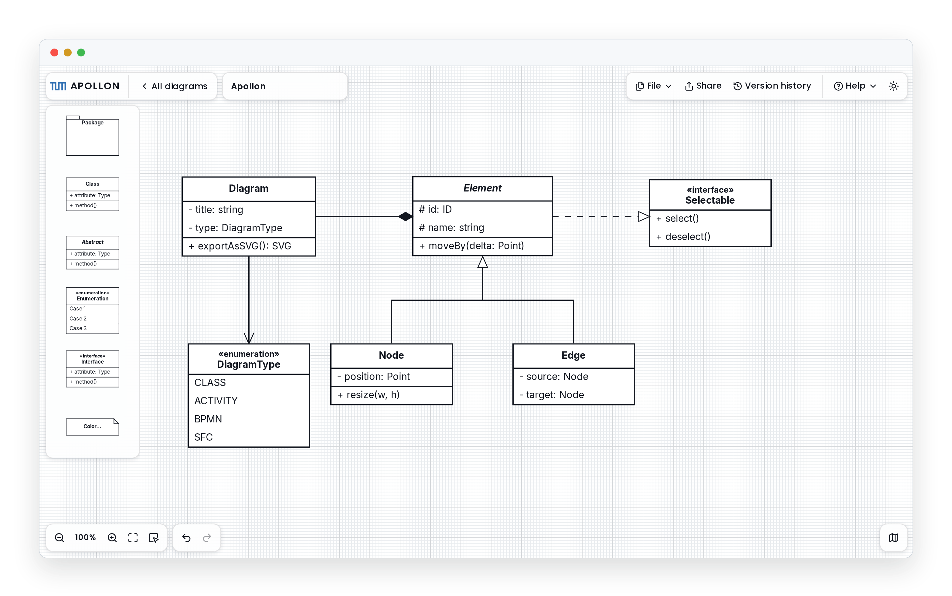Screen dimensions: 952x596
Task: Select the Diagram class header
Action: point(249,189)
